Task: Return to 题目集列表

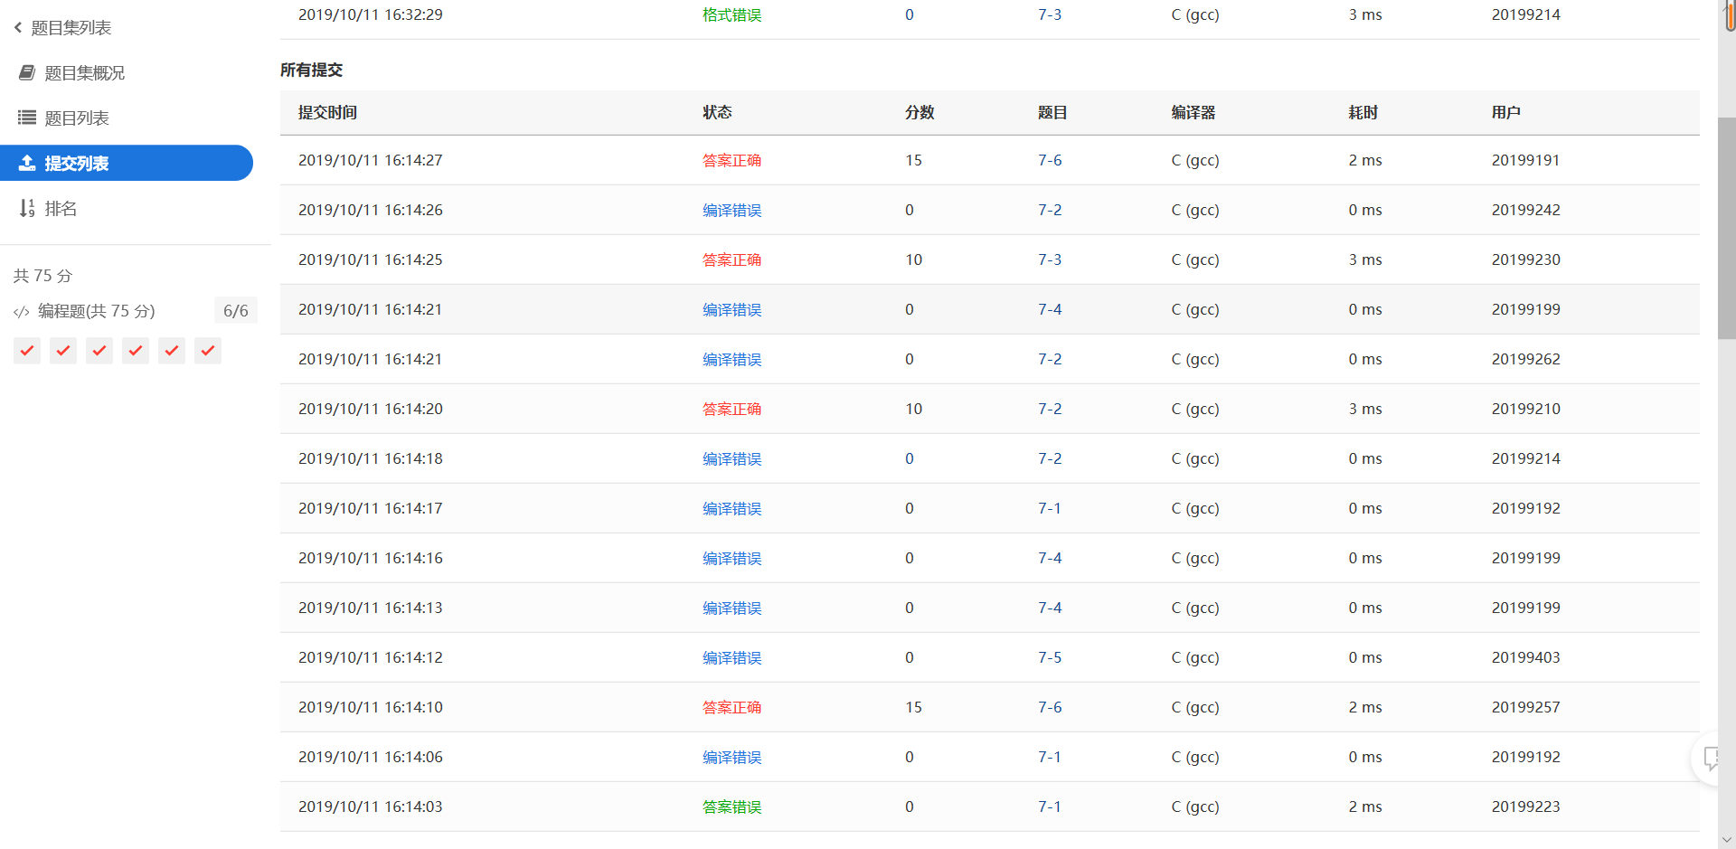Action: tap(71, 28)
